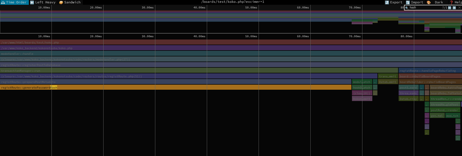Screen dimensions: 462x156
Task: Go to previous search result arrow
Action: (450, 8)
